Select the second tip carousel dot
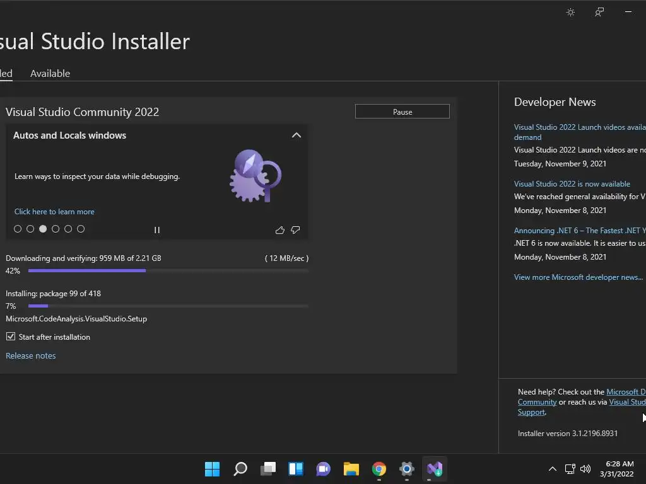 (x=30, y=229)
